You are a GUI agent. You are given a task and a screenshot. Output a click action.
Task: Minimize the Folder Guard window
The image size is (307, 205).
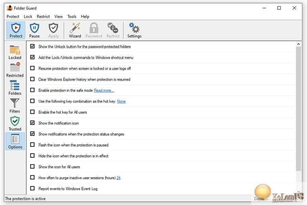point(264,8)
